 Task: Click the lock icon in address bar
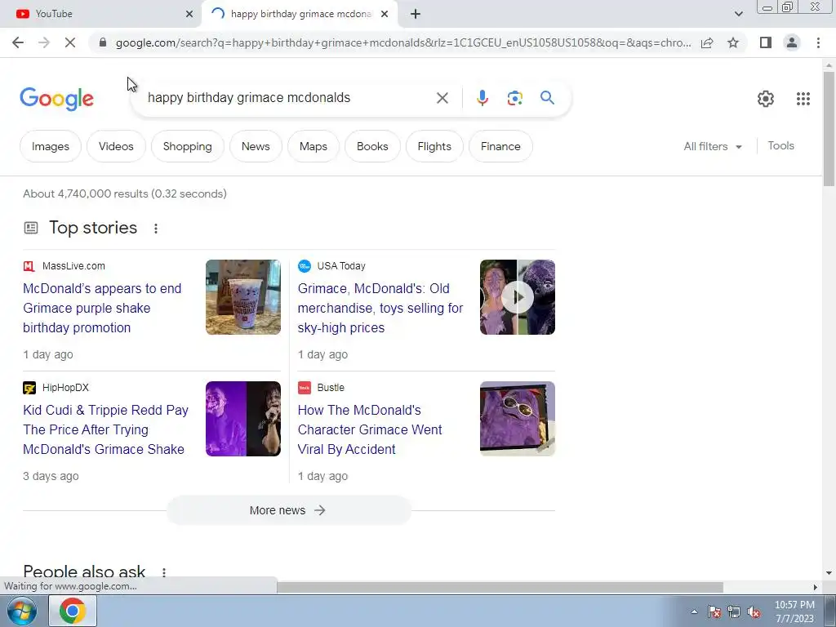(103, 42)
